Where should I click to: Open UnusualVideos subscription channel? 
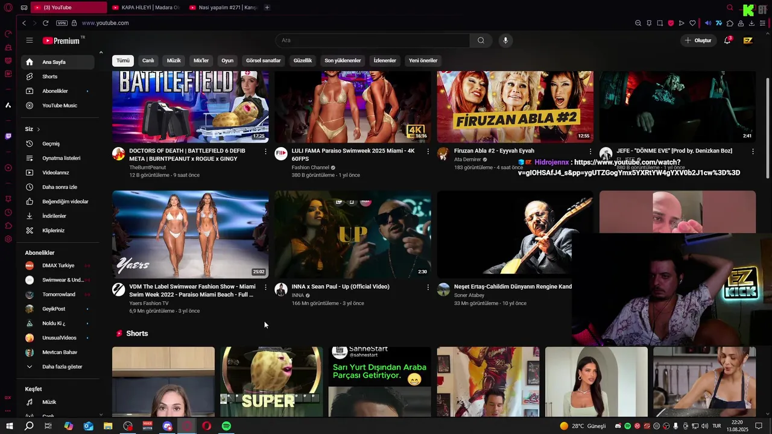tap(58, 338)
